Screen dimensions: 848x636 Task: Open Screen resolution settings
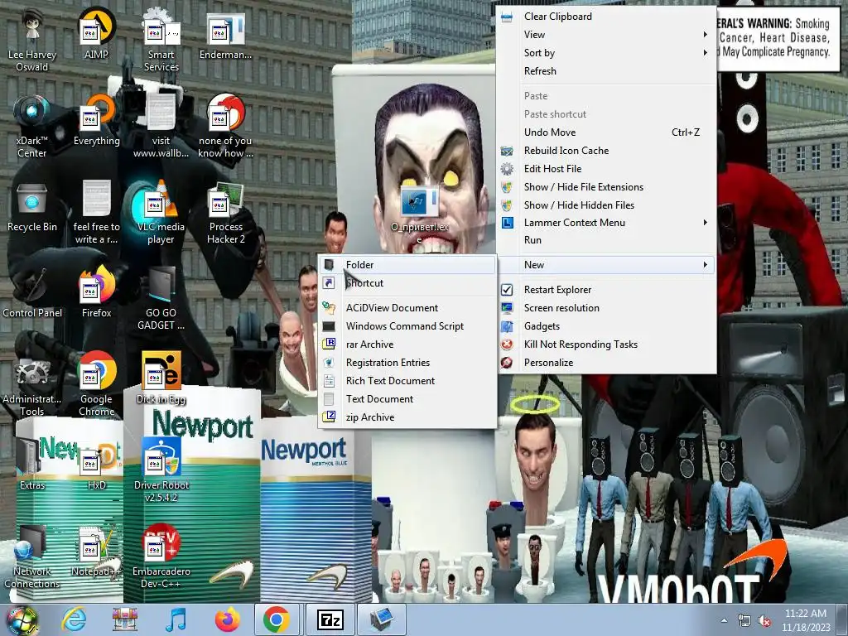tap(607, 308)
